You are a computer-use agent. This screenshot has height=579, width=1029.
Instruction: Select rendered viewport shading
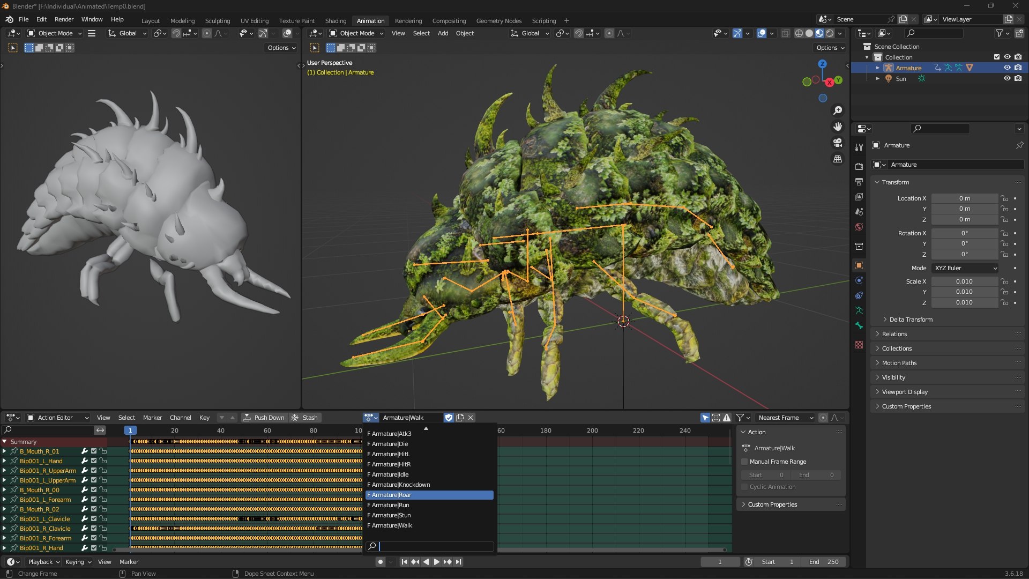click(x=830, y=33)
